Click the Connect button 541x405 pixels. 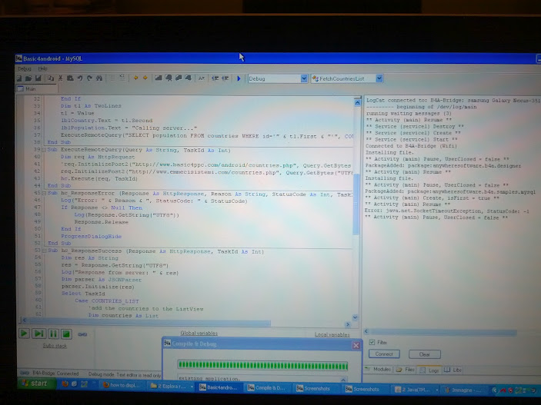click(384, 354)
